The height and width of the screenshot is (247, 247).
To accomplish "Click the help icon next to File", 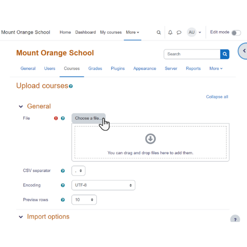I will pyautogui.click(x=63, y=118).
